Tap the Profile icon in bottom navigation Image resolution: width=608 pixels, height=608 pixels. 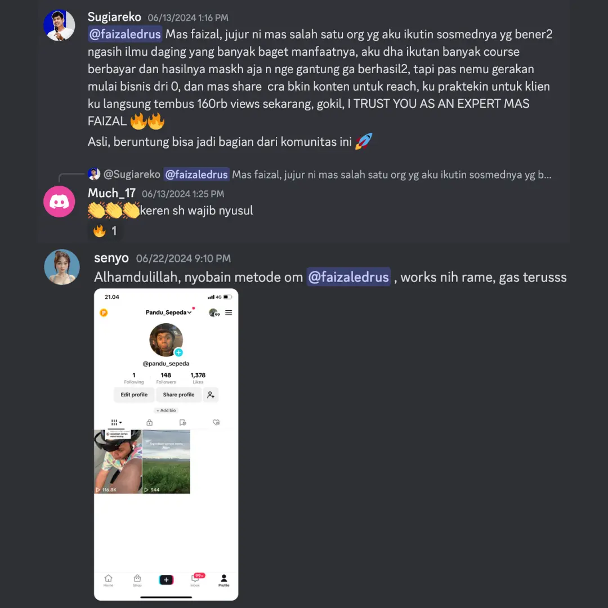223,580
